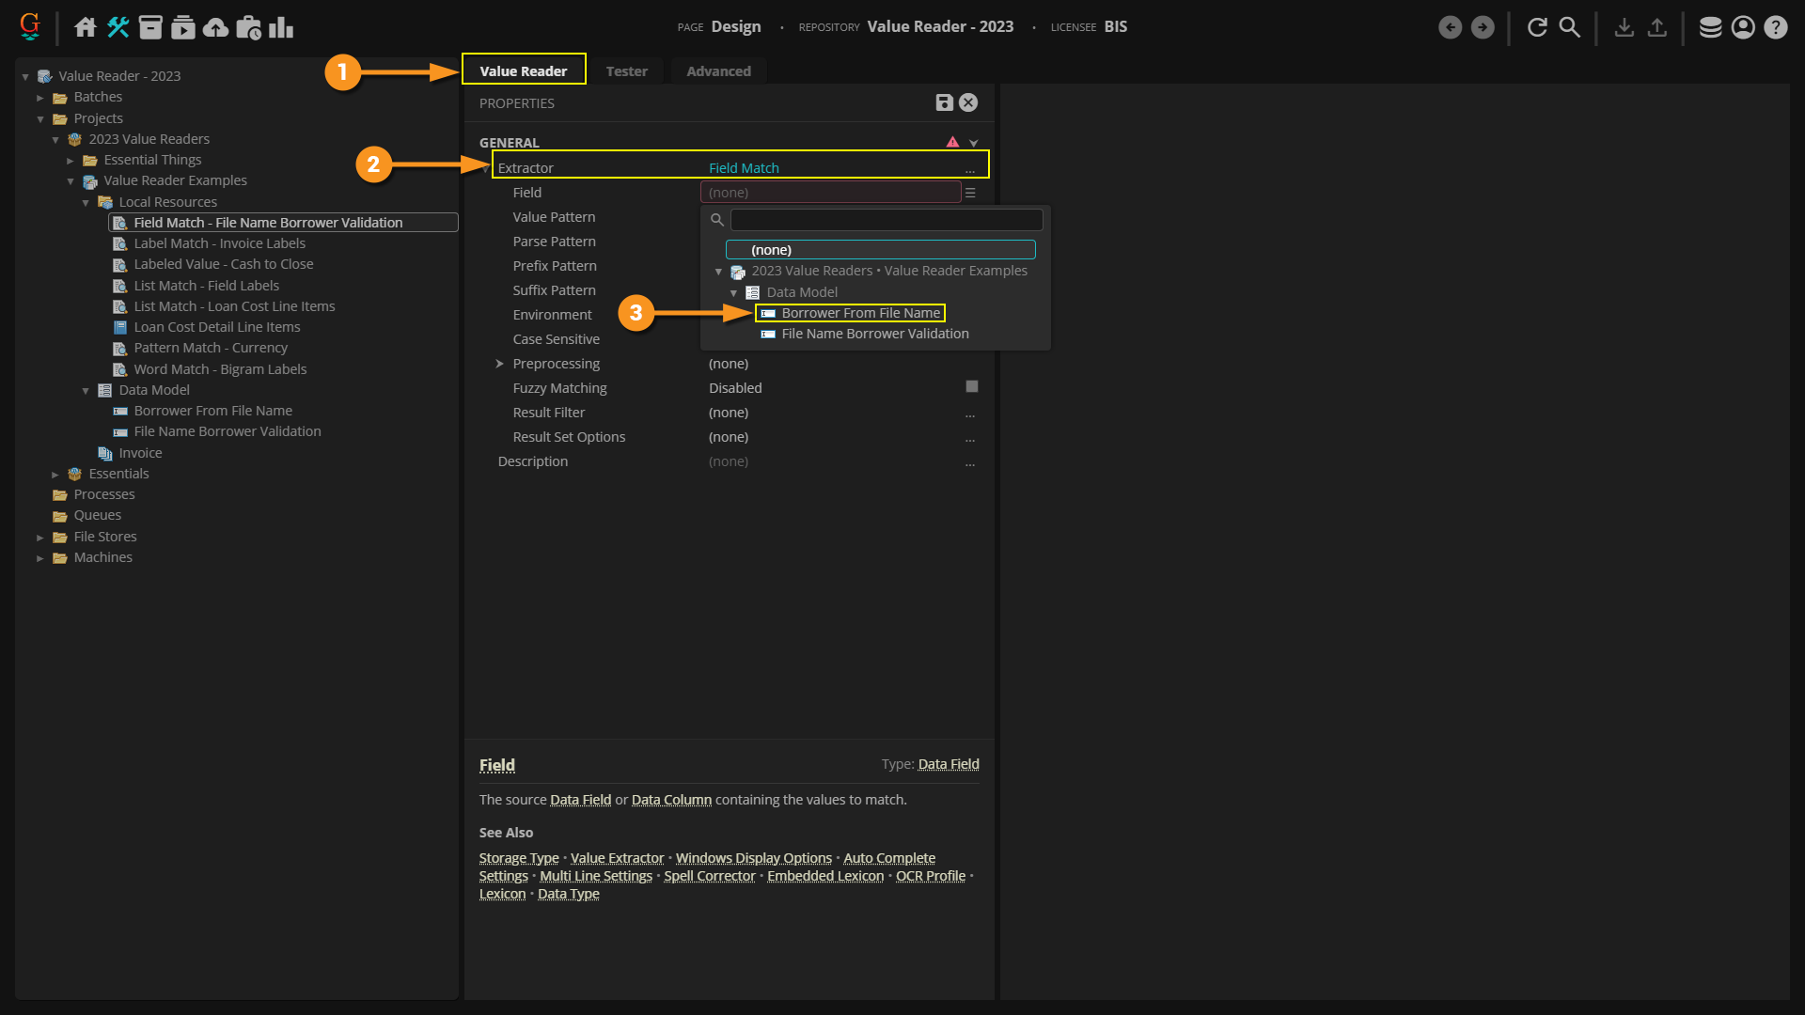The image size is (1805, 1015).
Task: Open the Value Extractor help link
Action: coord(617,858)
